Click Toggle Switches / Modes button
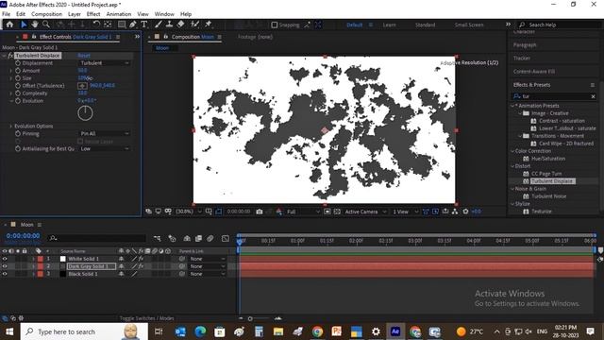 [x=146, y=318]
